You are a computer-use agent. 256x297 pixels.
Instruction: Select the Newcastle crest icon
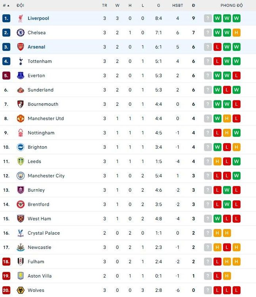20,247
